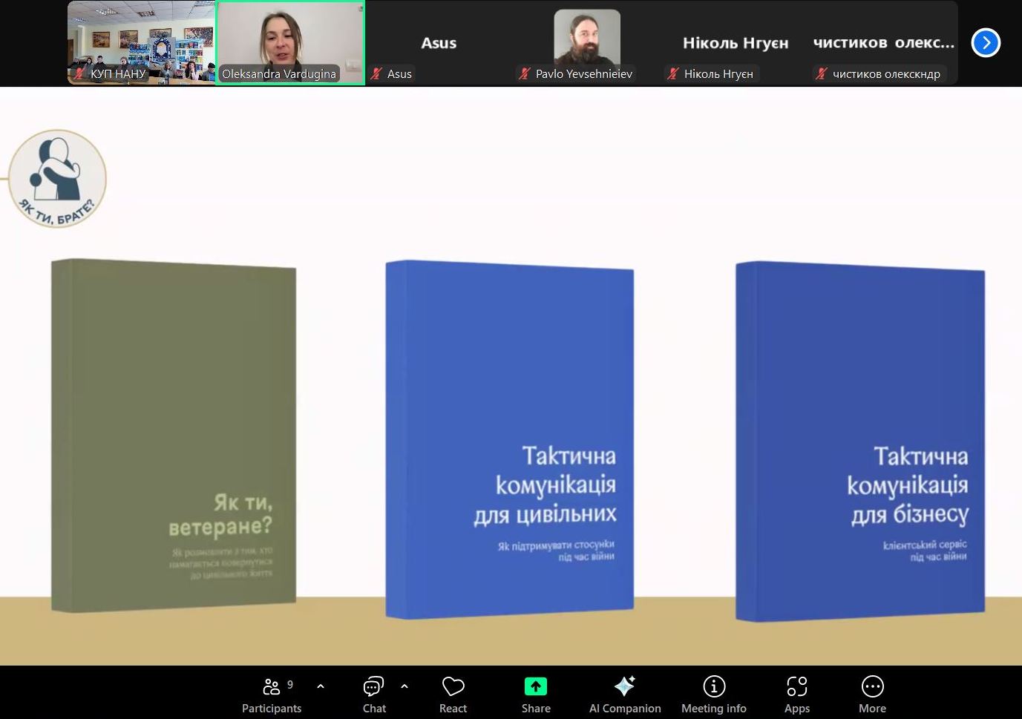Viewport: 1022px width, 719px height.
Task: Open the Participants panel
Action: (x=272, y=695)
